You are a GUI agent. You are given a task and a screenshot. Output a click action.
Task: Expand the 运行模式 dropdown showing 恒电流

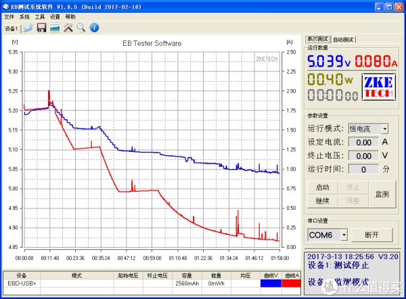385,129
